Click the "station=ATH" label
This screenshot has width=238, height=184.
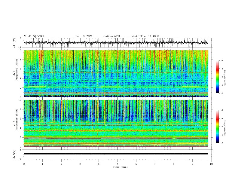111,36
